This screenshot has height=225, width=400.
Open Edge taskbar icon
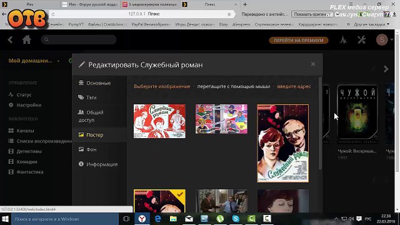(x=158, y=219)
